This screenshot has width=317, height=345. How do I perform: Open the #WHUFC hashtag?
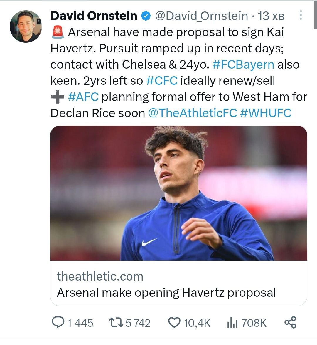(x=266, y=113)
